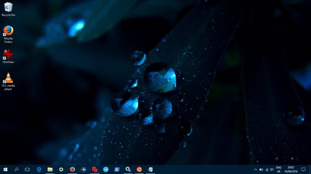Image resolution: width=311 pixels, height=174 pixels.
Task: Open the Wi-Fi network flyout
Action: point(267,169)
